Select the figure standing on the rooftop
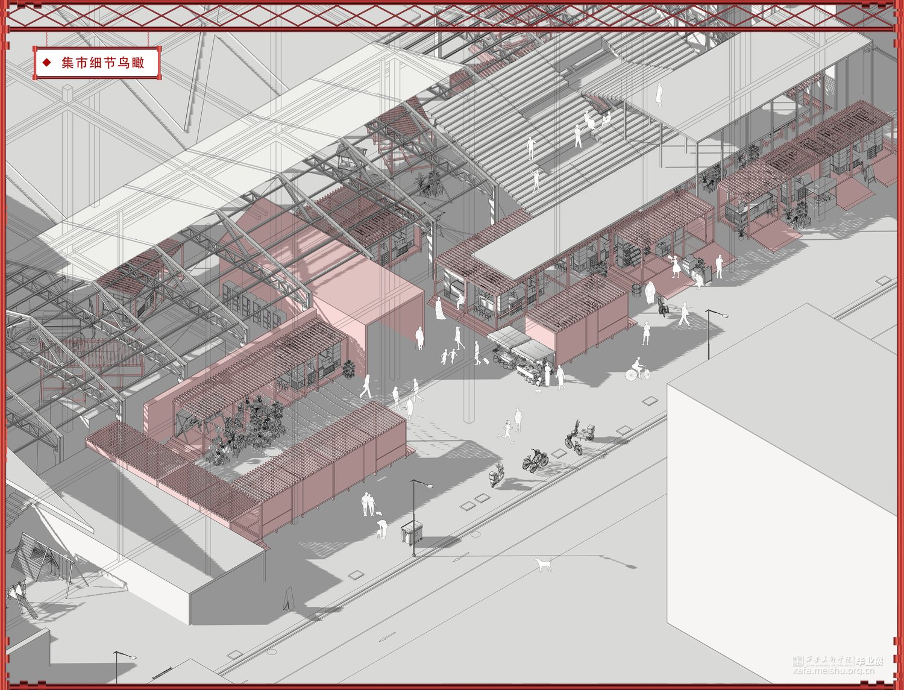This screenshot has height=690, width=904. pyautogui.click(x=659, y=95)
